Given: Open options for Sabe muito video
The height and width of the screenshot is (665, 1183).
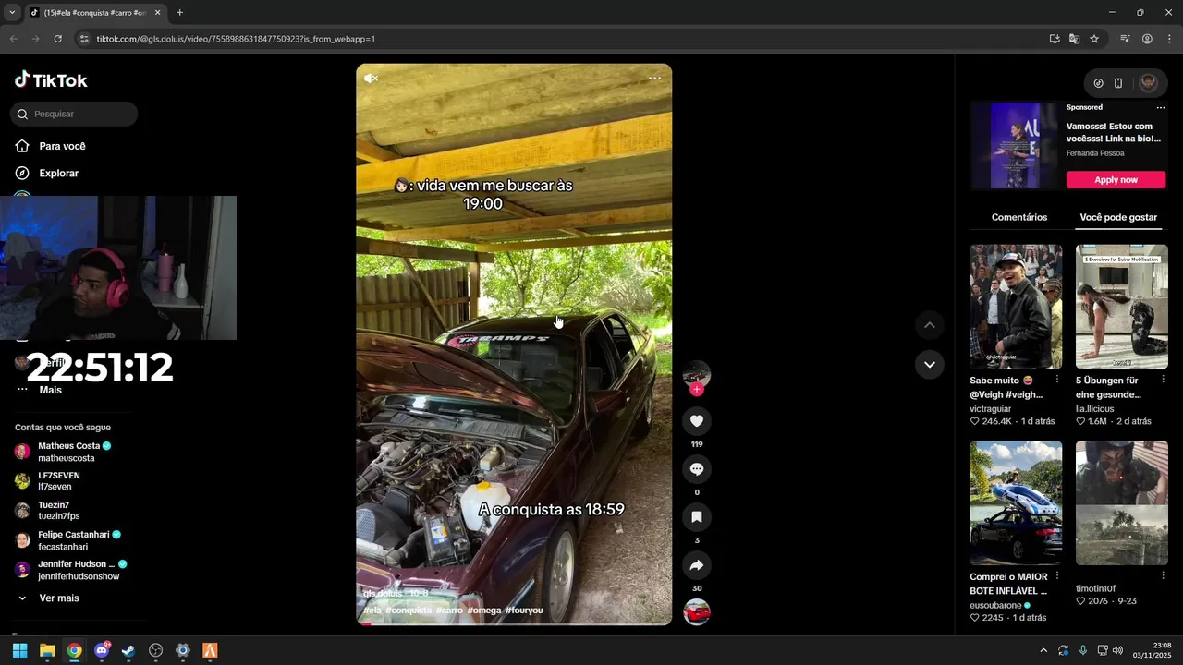Looking at the screenshot, I should pos(1057,380).
